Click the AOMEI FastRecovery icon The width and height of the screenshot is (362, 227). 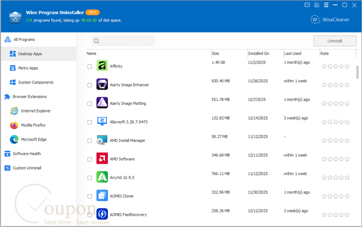(102, 214)
